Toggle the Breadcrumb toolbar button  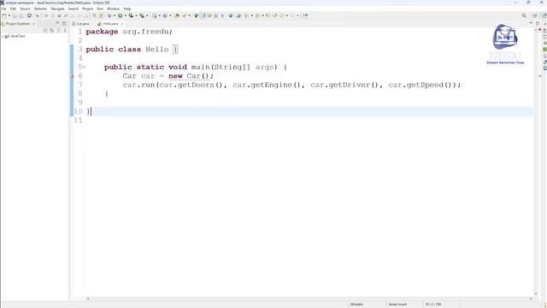click(x=196, y=15)
